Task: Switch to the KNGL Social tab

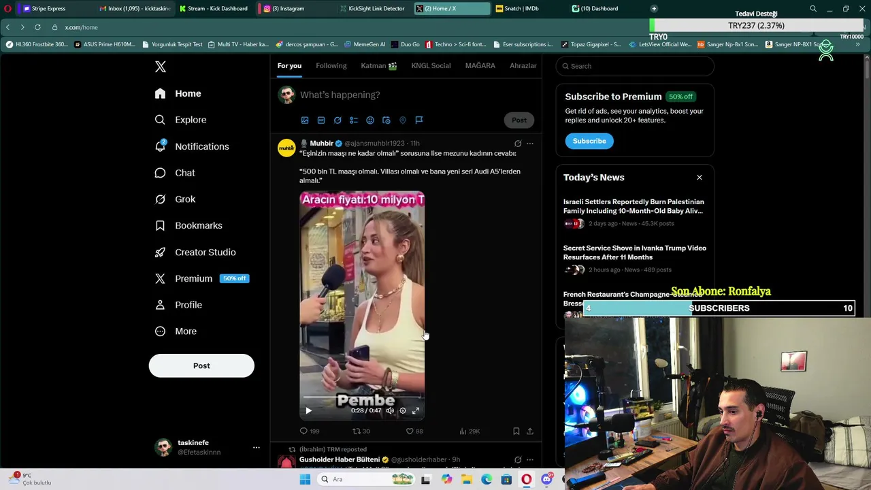Action: point(431,65)
